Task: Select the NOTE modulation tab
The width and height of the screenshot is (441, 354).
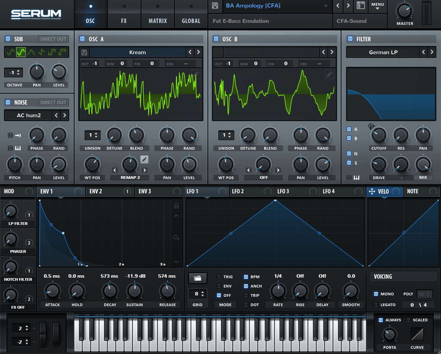Action: pyautogui.click(x=422, y=191)
